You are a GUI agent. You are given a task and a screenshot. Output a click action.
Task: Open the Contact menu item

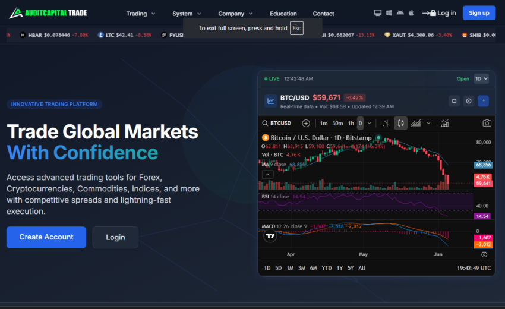(x=323, y=14)
